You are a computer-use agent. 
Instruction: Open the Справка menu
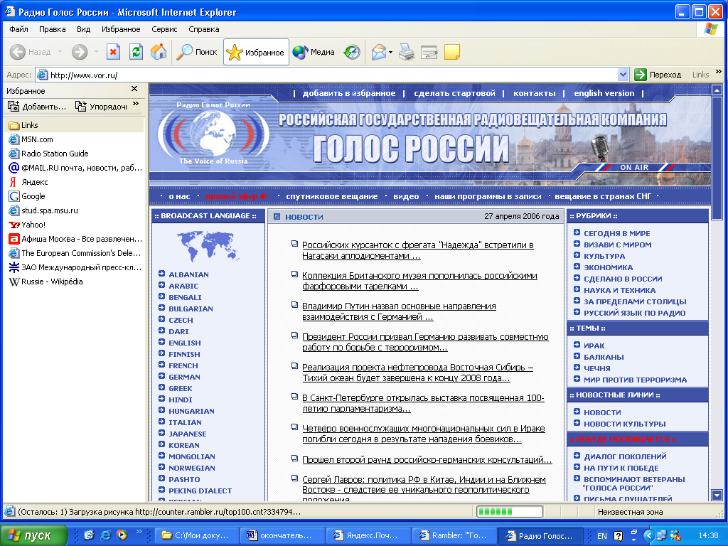pyautogui.click(x=204, y=29)
